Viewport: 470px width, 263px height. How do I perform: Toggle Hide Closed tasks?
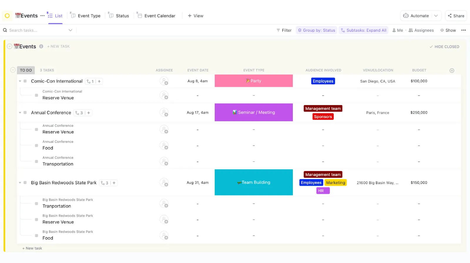coord(444,47)
